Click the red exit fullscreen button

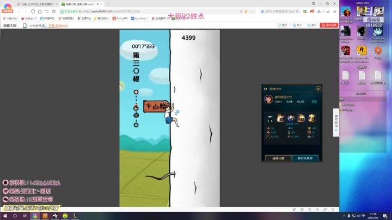(329, 25)
